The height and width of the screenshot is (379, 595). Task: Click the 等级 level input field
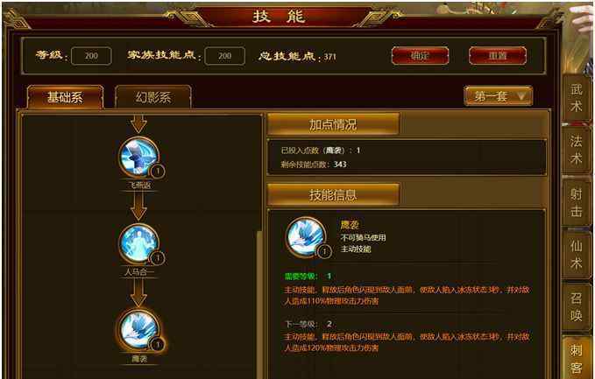(91, 56)
